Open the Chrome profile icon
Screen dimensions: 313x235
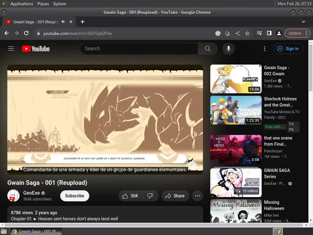279,33
